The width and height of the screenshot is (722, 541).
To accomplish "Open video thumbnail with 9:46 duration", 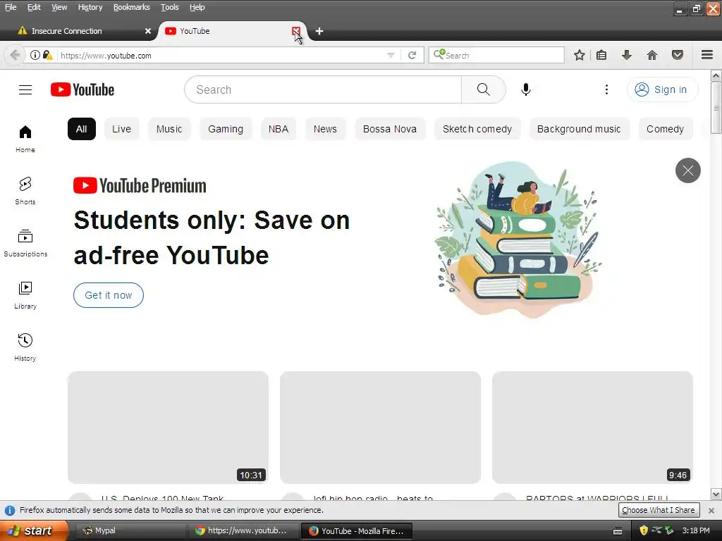I will tap(592, 428).
